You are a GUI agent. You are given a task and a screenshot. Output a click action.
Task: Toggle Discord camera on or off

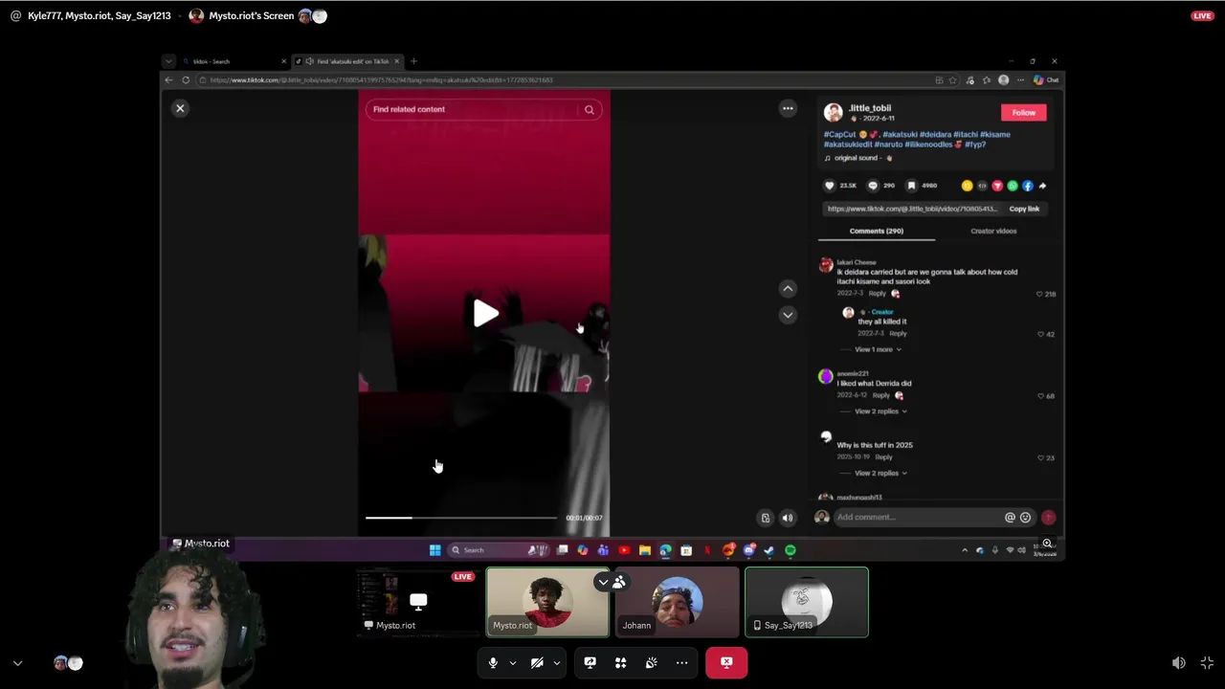coord(537,662)
